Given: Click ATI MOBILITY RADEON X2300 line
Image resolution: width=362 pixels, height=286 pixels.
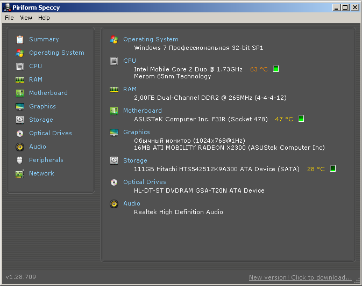Looking at the screenshot, I should [x=229, y=148].
